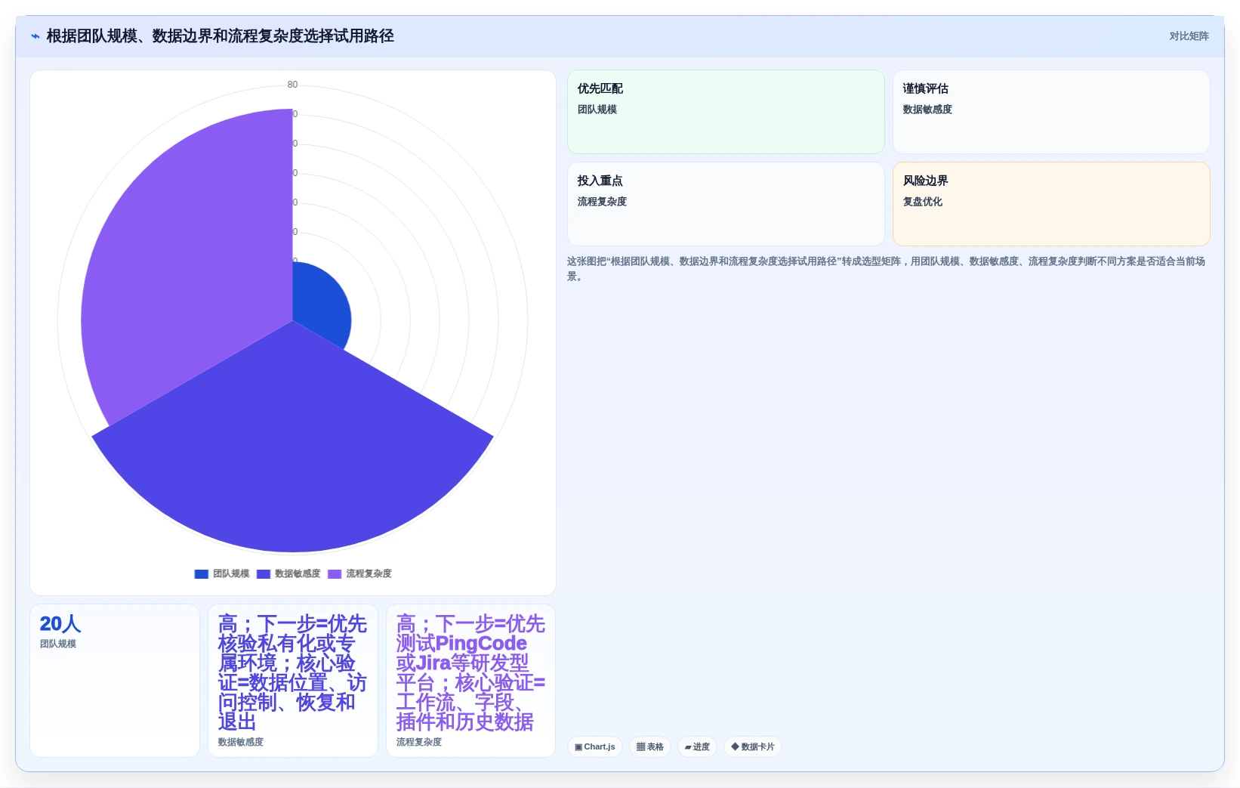Click 复盘优化 subtitle in 风险边界 card
Image resolution: width=1240 pixels, height=788 pixels.
[x=923, y=202]
